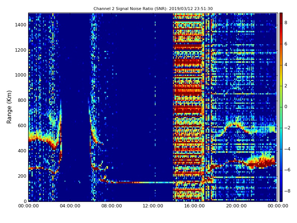Click the colorbar tick label −4
The image size is (297, 223).
coord(287,149)
